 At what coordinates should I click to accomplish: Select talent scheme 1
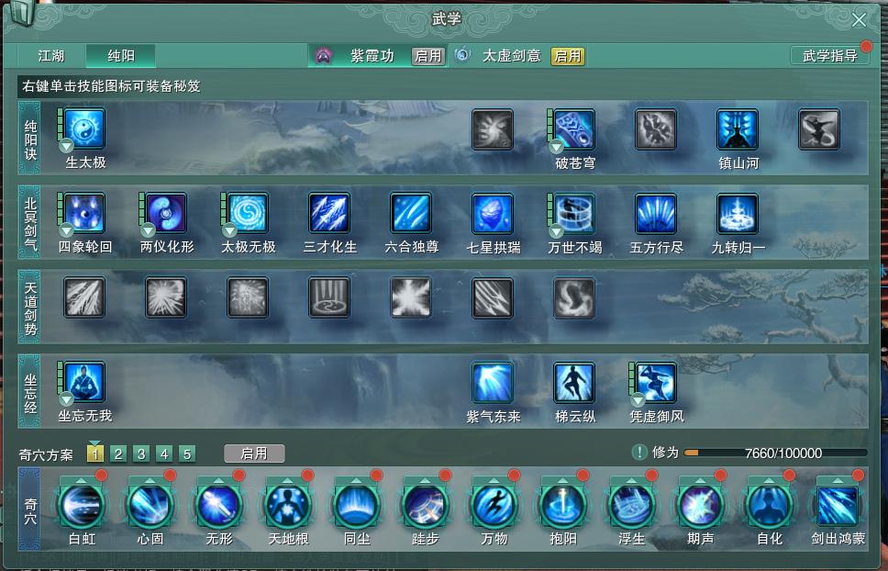(95, 453)
